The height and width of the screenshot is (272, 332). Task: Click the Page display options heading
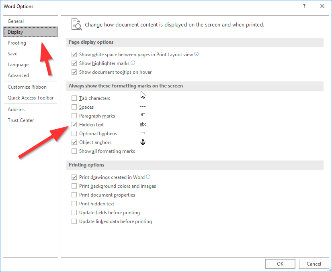(x=91, y=42)
